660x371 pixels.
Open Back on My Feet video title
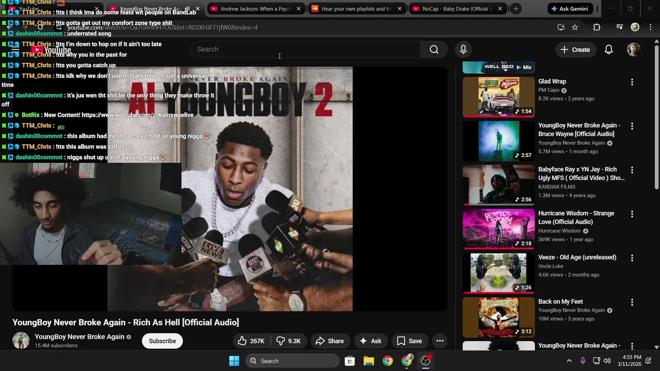coord(560,302)
